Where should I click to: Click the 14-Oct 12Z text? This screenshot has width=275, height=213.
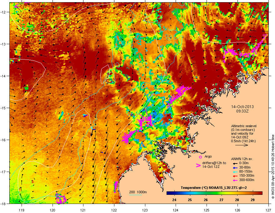coord(211,167)
